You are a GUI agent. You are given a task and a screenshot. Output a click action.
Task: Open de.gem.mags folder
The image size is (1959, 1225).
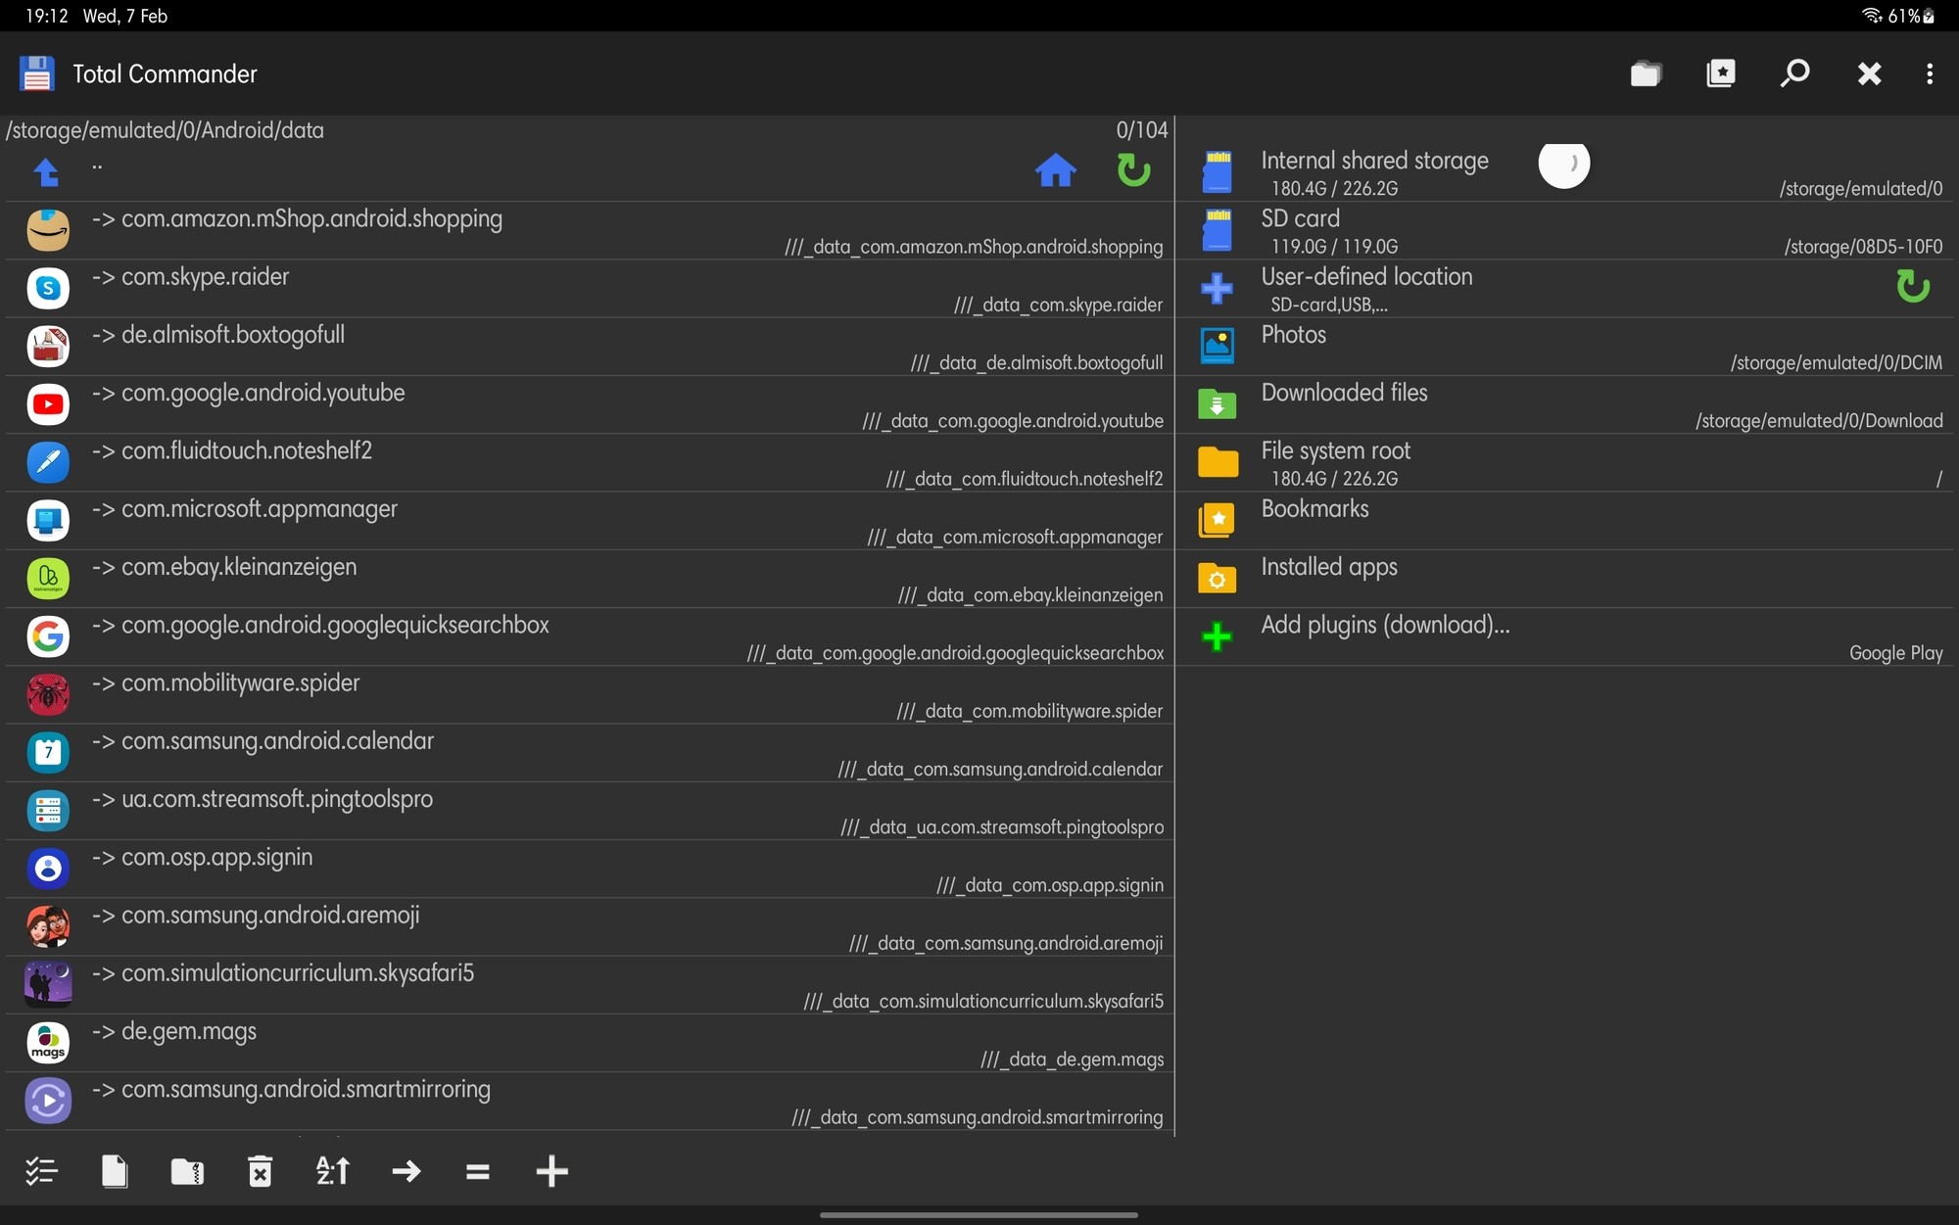point(590,1043)
